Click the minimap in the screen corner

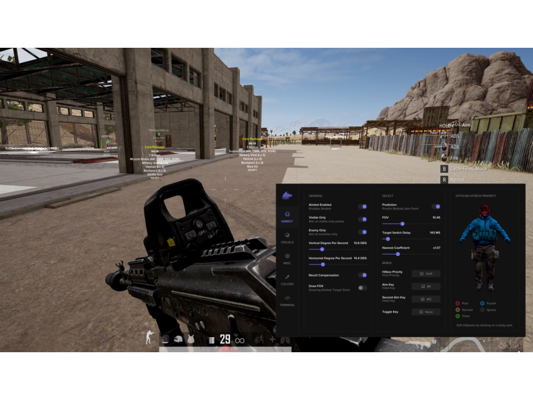pyautogui.click(x=483, y=345)
